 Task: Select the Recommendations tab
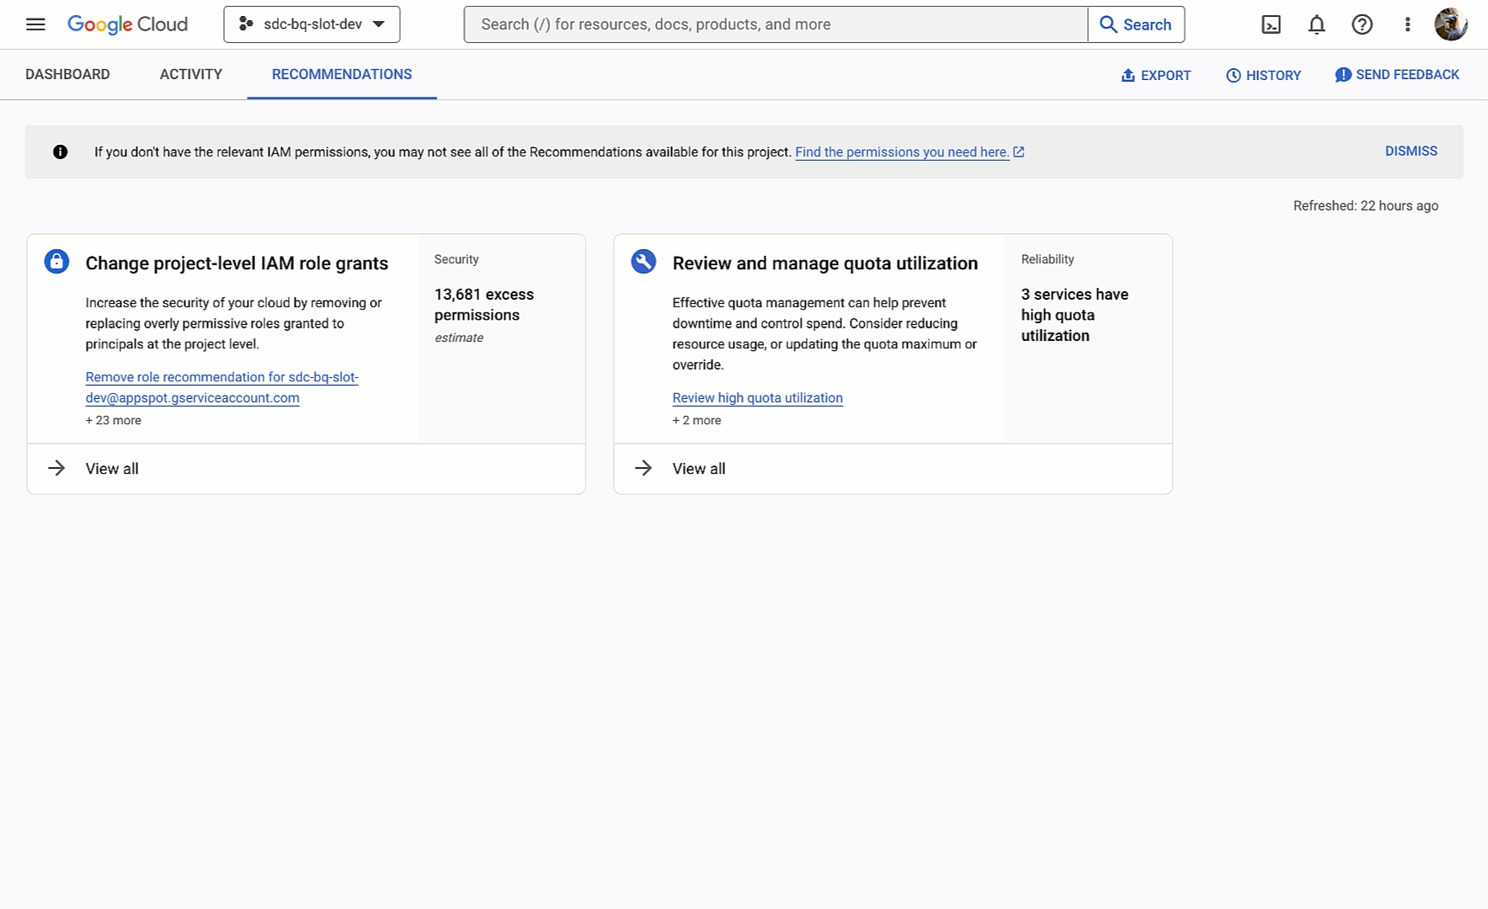(x=342, y=74)
